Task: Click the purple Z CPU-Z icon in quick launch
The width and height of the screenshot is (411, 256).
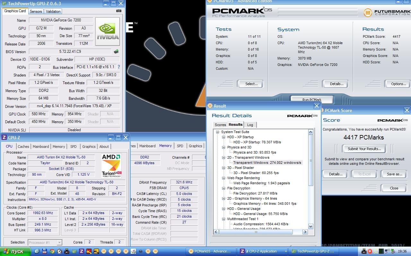Action: point(82,251)
